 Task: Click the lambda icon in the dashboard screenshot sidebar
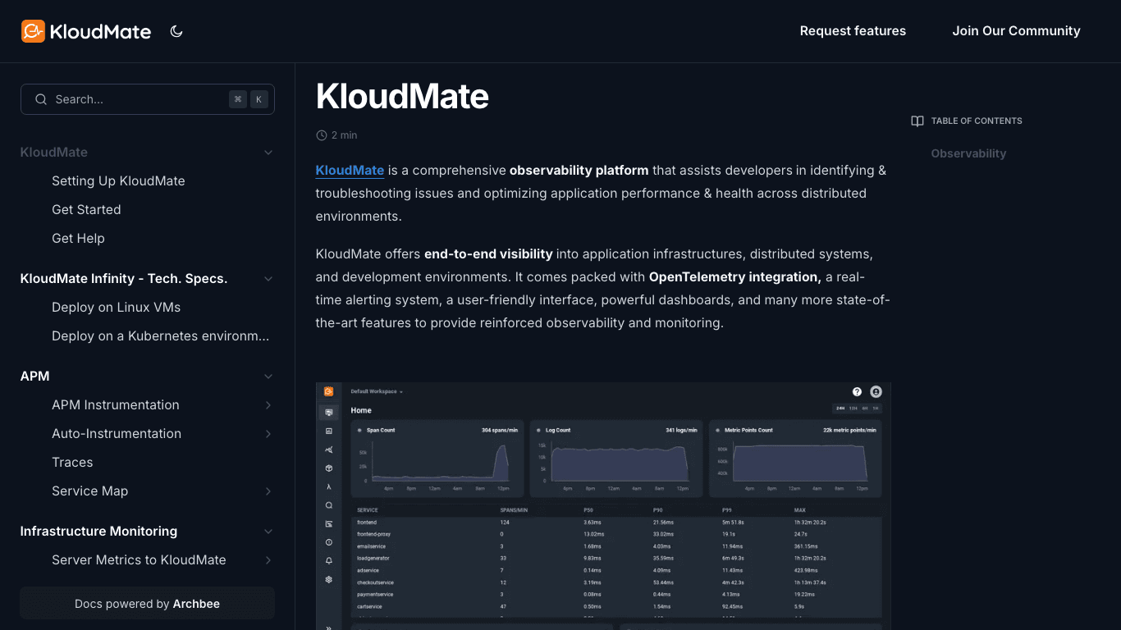329,486
